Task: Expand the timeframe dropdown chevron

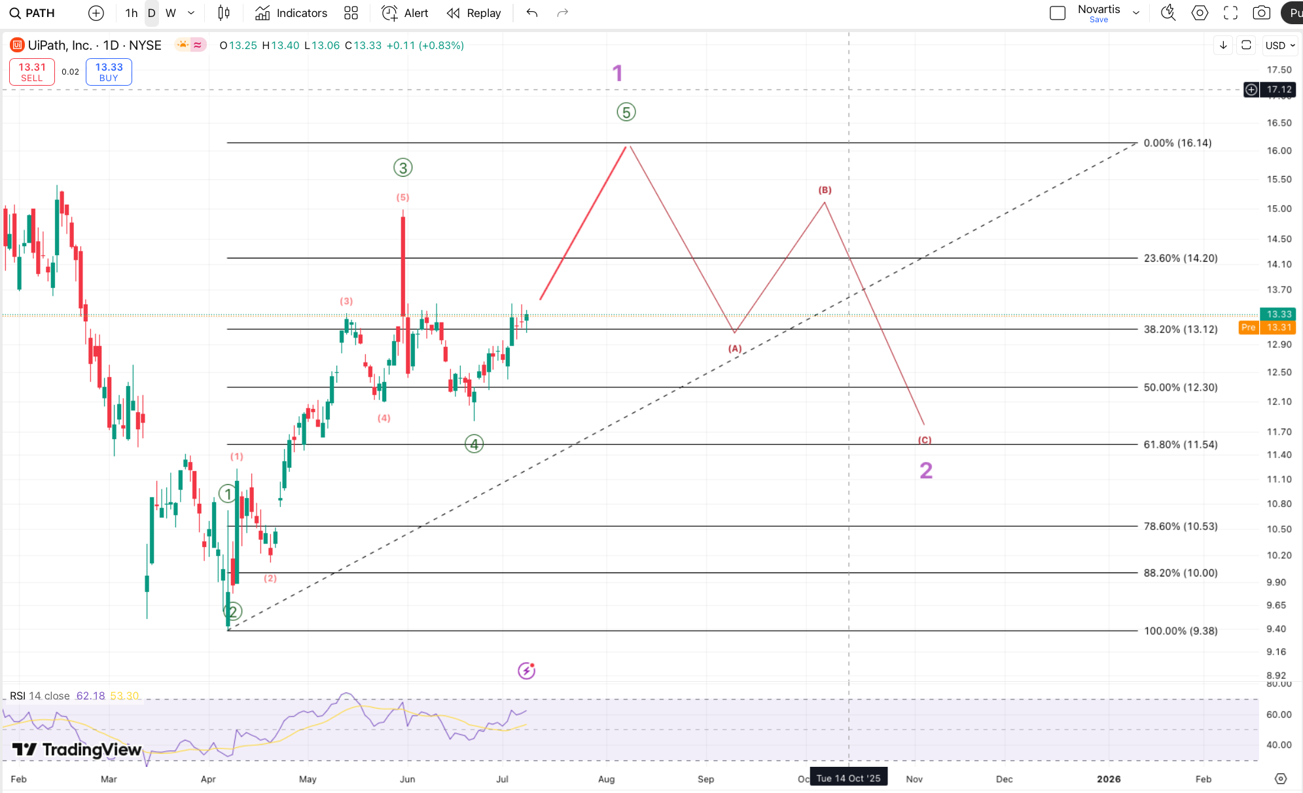Action: coord(191,13)
